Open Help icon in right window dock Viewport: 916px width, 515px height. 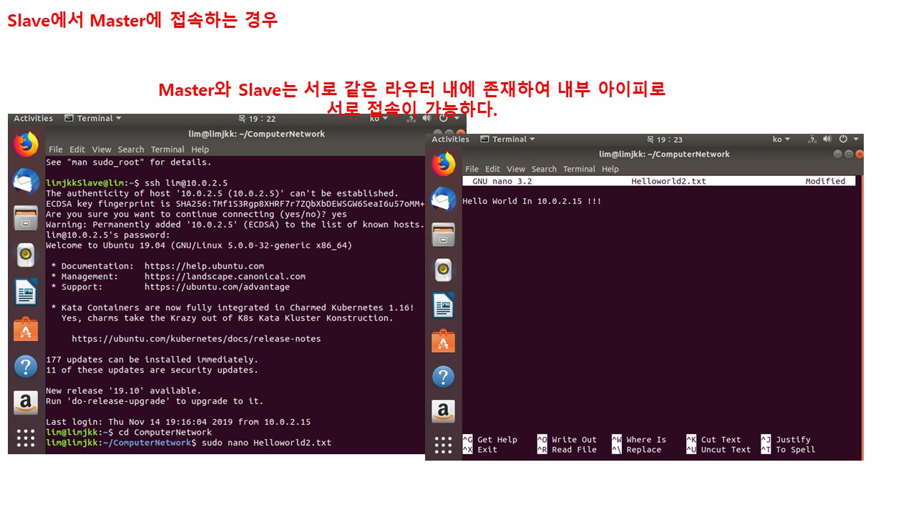(444, 376)
